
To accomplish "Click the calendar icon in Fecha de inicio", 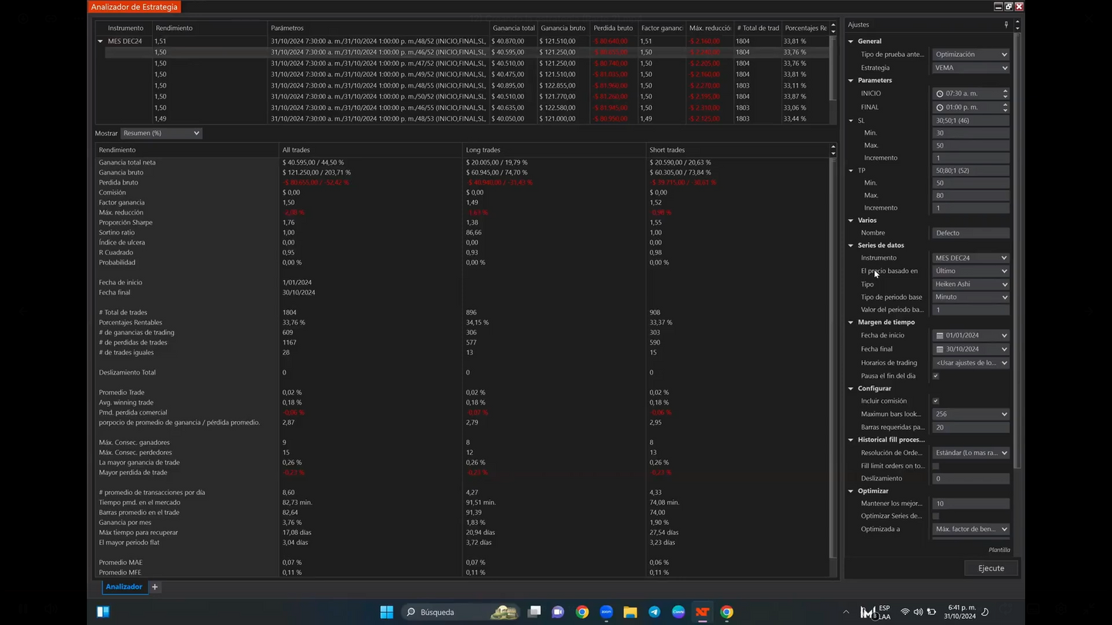I will (940, 336).
